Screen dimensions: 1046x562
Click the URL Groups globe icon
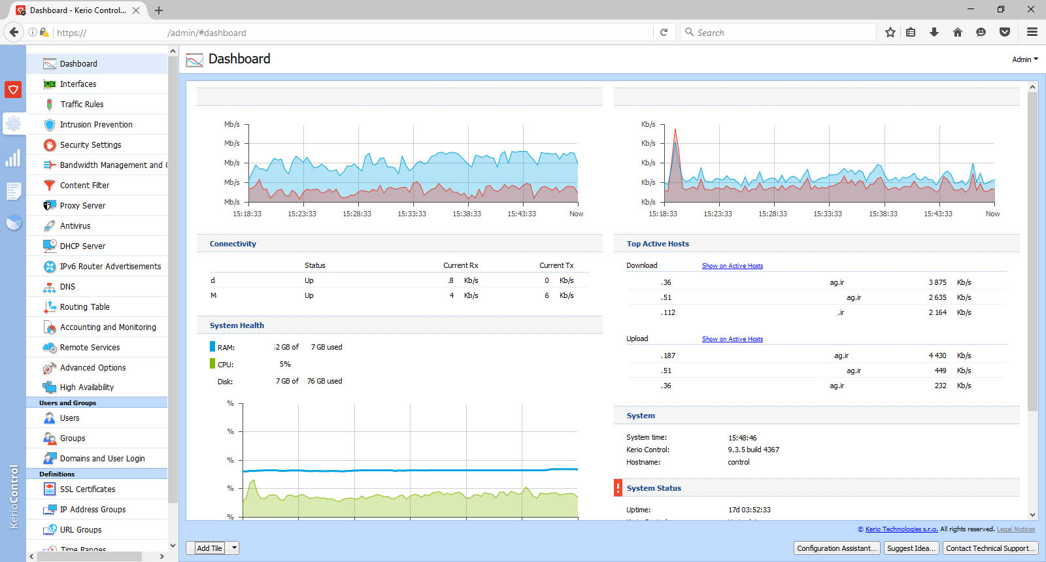(50, 529)
